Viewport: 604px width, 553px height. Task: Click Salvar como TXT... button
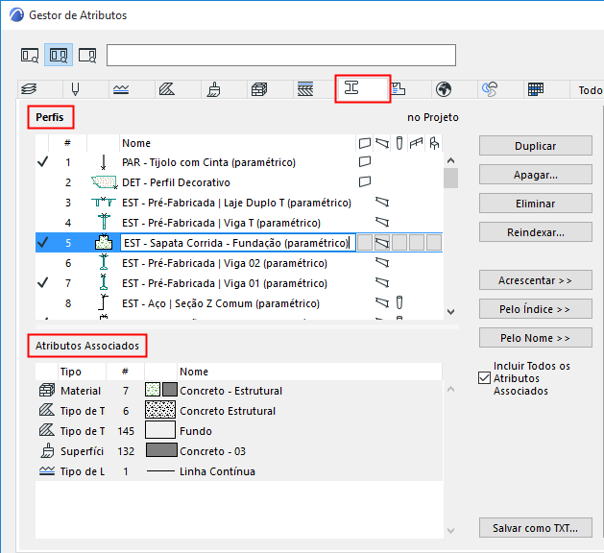536,528
